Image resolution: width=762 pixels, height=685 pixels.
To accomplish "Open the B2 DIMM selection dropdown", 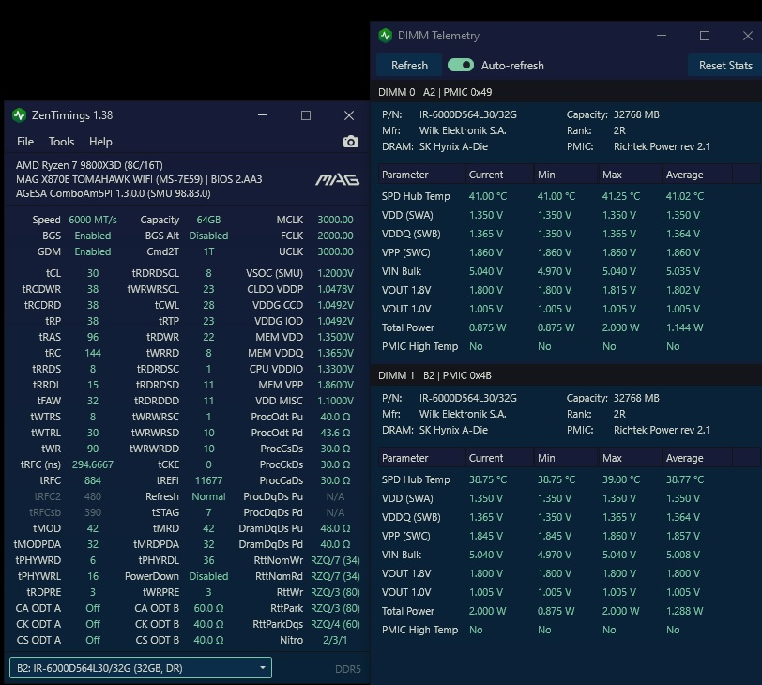I will [141, 668].
